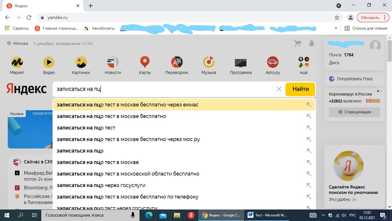Screen dimensions: 392x221
Task: Open Chrome profile icon in toolbar
Action: (351, 17)
